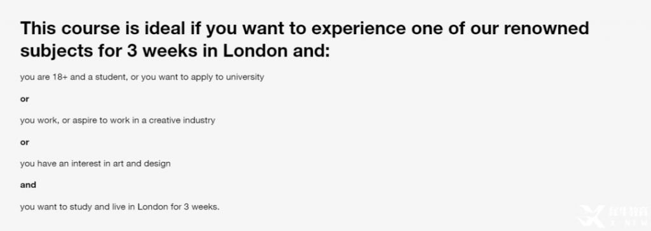Screen dimensions: 651x231
Task: Click 'you work, or aspire to work in a creative industry'
Action: [x=118, y=121]
